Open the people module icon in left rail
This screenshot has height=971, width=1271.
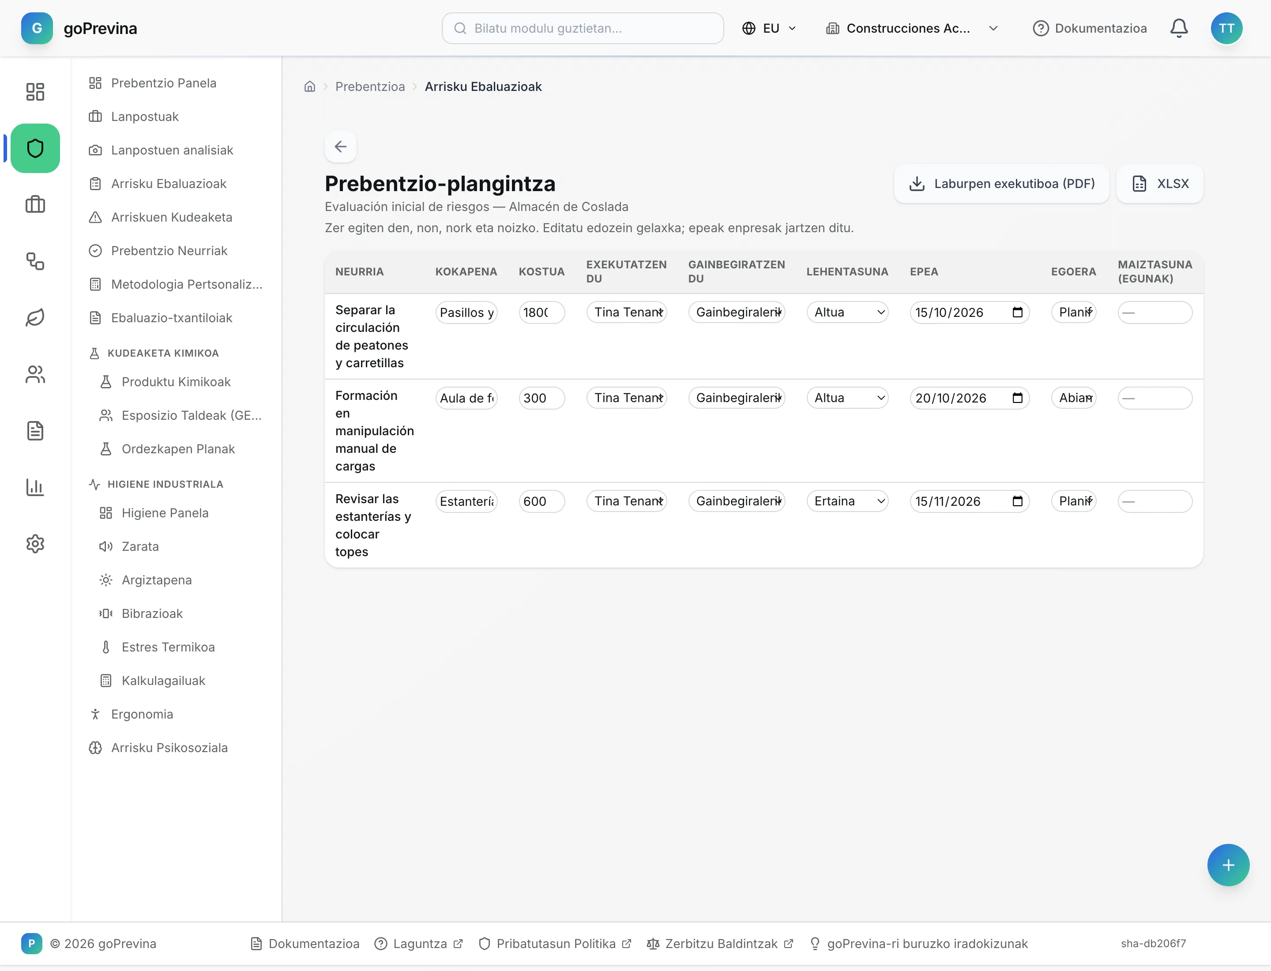(35, 375)
